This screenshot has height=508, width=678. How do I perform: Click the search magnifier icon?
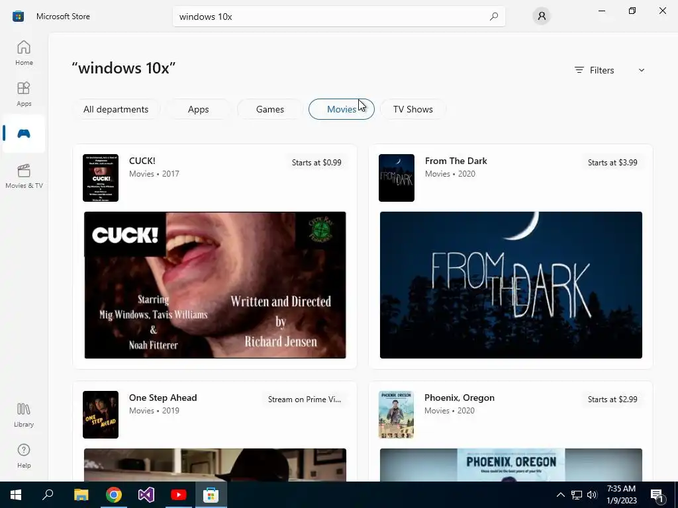click(493, 17)
